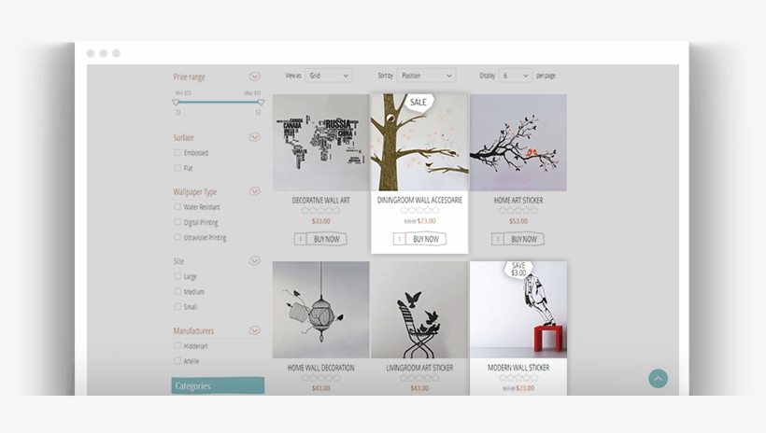Open the View as Grid dropdown

point(329,76)
